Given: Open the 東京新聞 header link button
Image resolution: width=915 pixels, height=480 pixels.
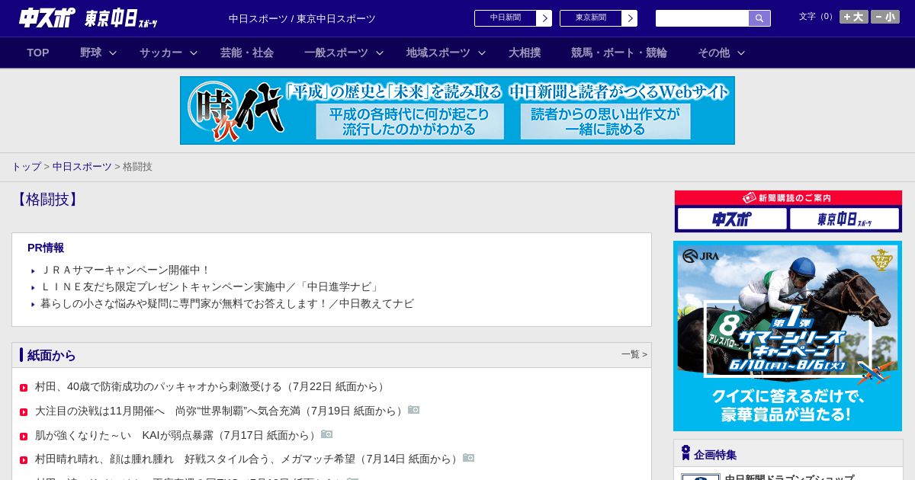Looking at the screenshot, I should pos(599,18).
